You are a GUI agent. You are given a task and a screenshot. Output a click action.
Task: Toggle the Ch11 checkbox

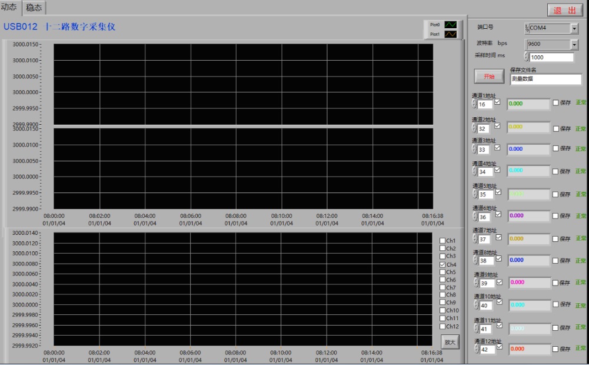442,318
